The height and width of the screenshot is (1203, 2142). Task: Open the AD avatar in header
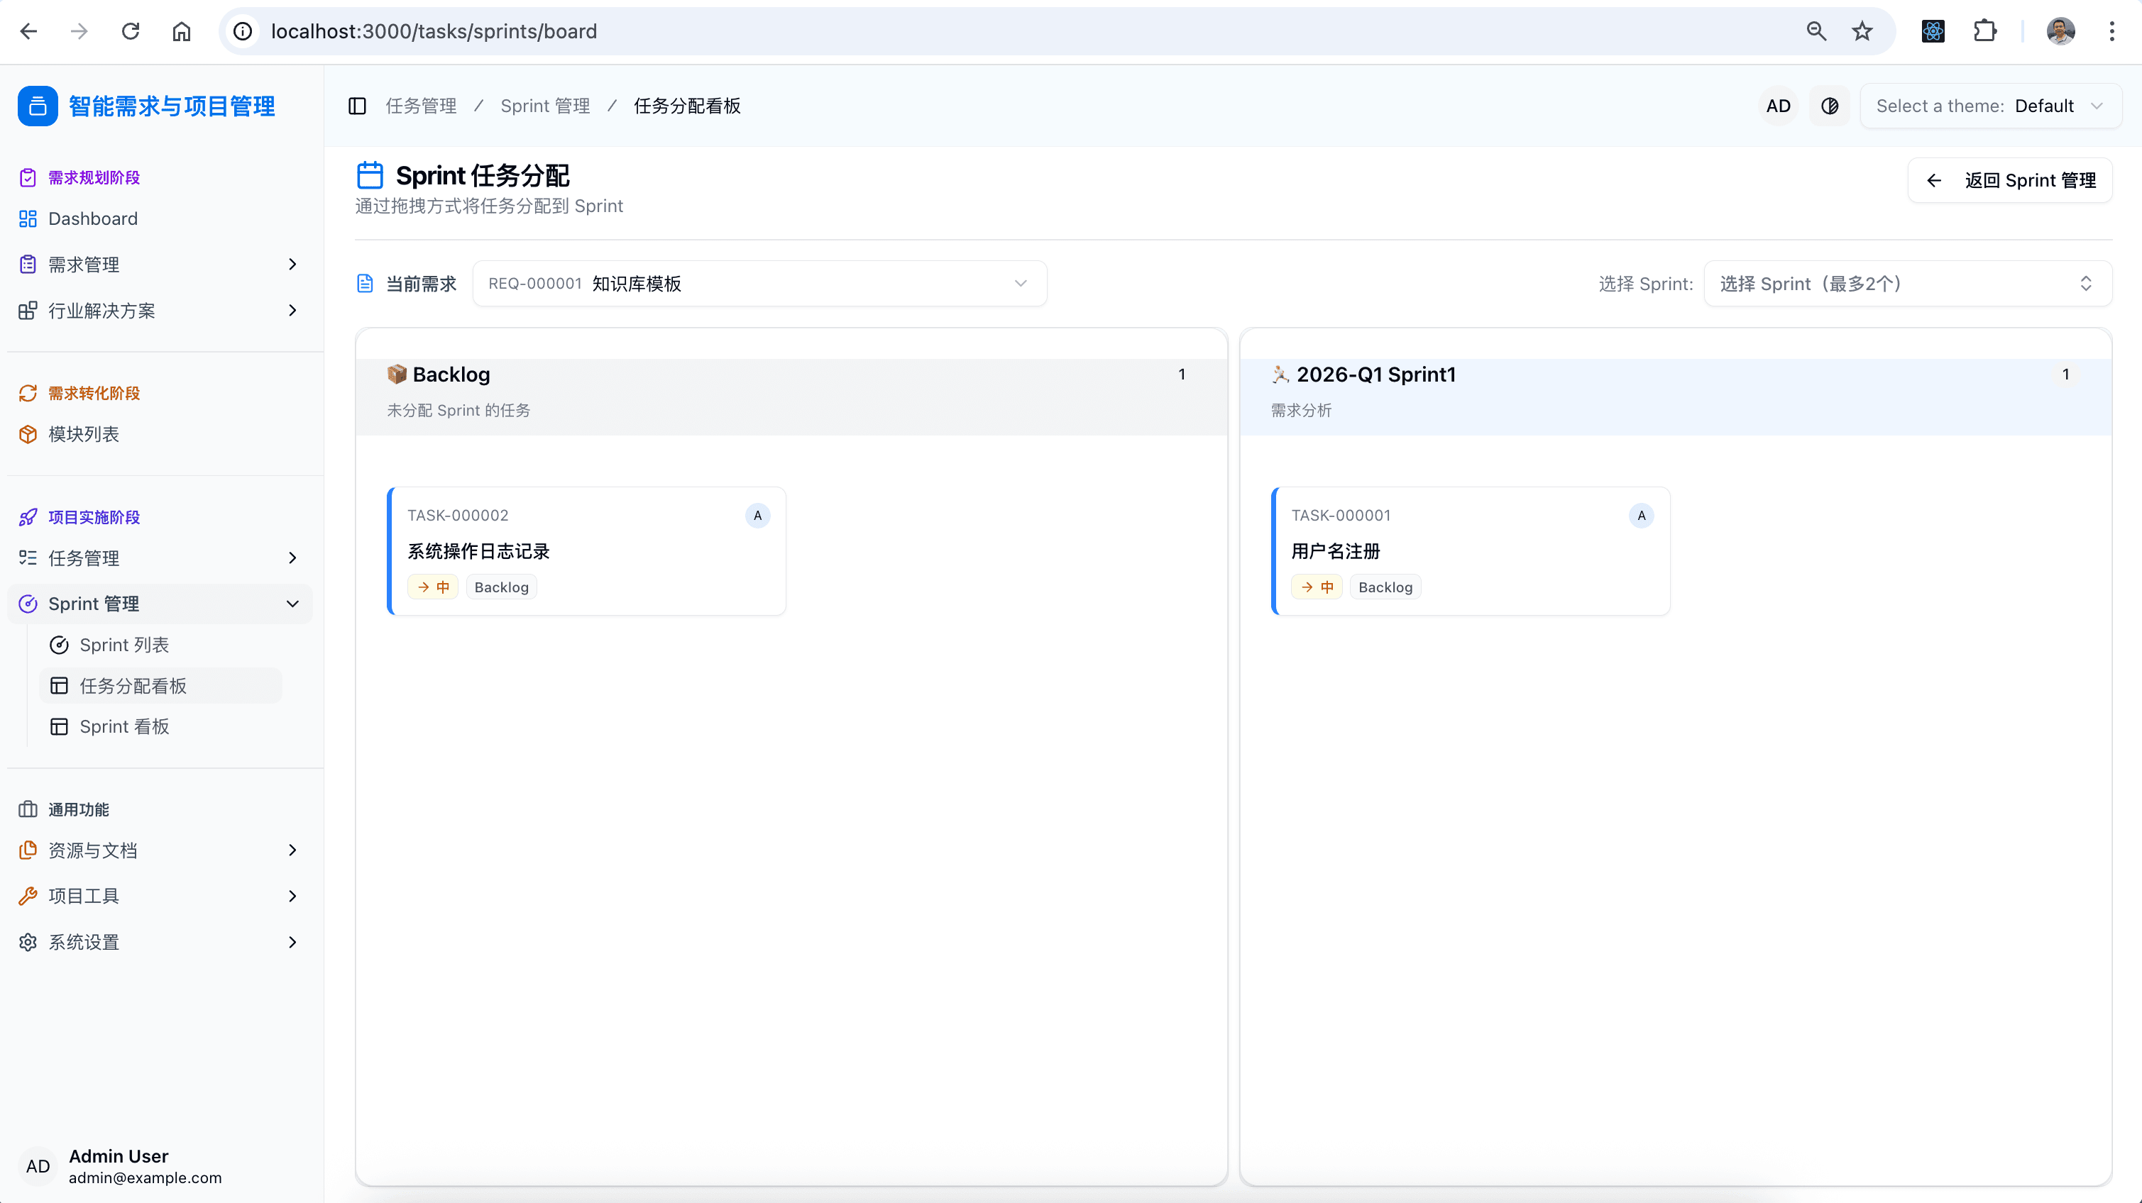click(1778, 106)
